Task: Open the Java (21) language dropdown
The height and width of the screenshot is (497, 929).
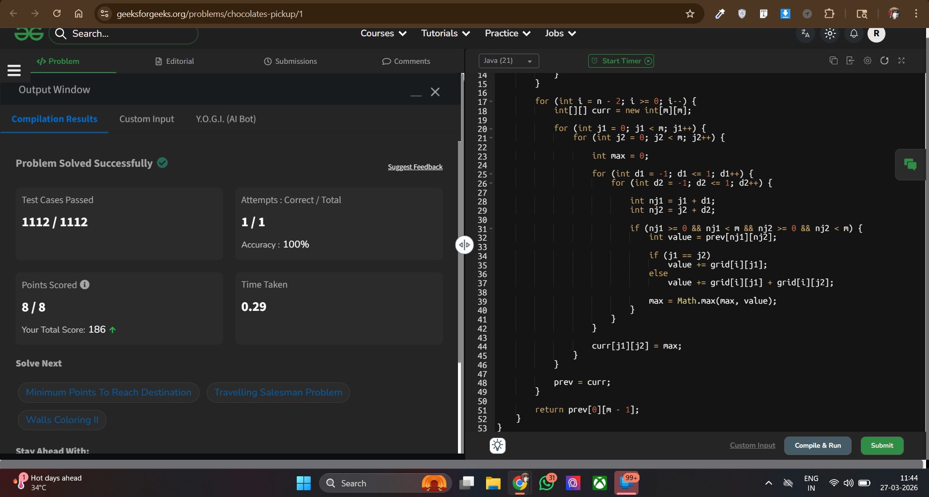Action: tap(508, 61)
